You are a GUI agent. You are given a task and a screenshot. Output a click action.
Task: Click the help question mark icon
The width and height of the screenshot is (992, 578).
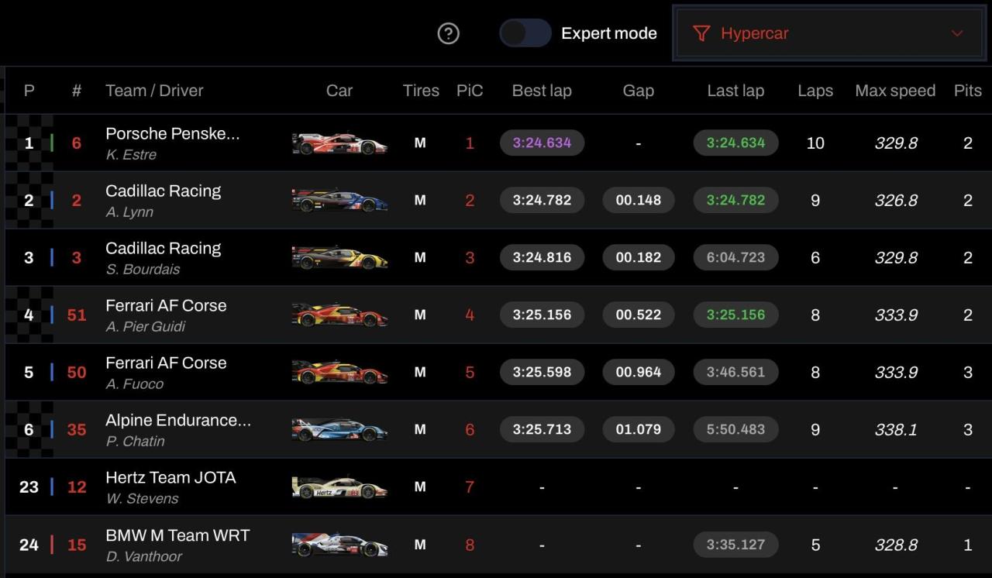coord(449,33)
